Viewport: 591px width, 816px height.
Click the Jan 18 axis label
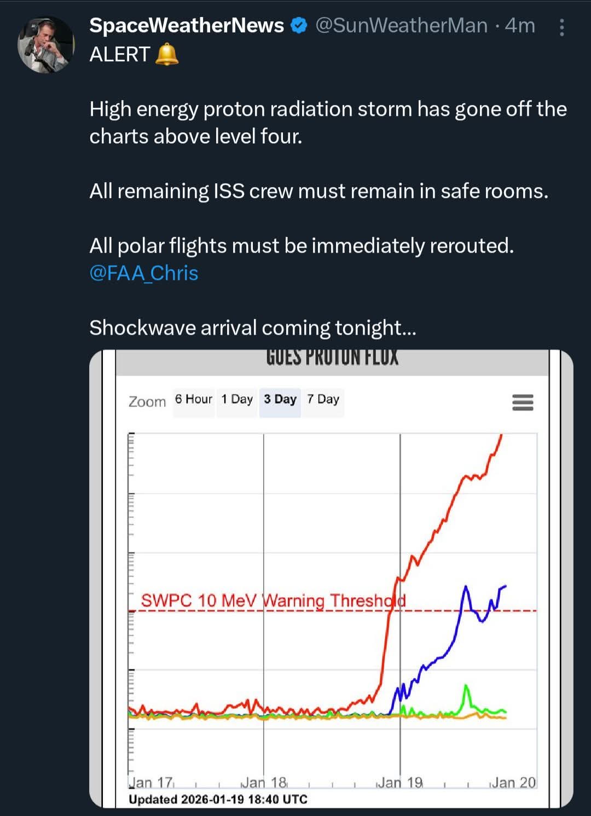264,783
